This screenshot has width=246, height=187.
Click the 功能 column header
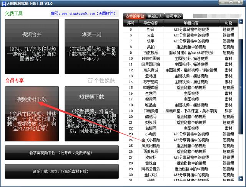[228, 23]
